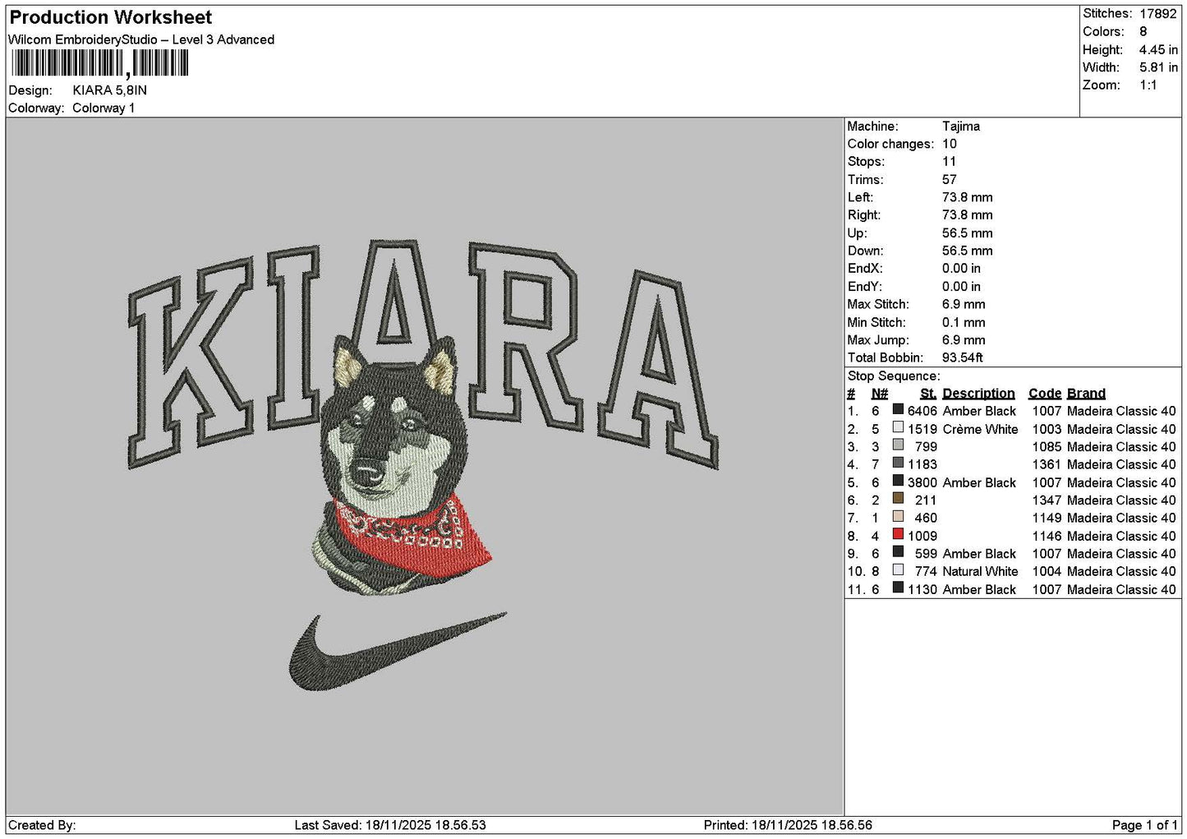Click the Stitches value 17892
The image size is (1187, 839).
pyautogui.click(x=1158, y=13)
